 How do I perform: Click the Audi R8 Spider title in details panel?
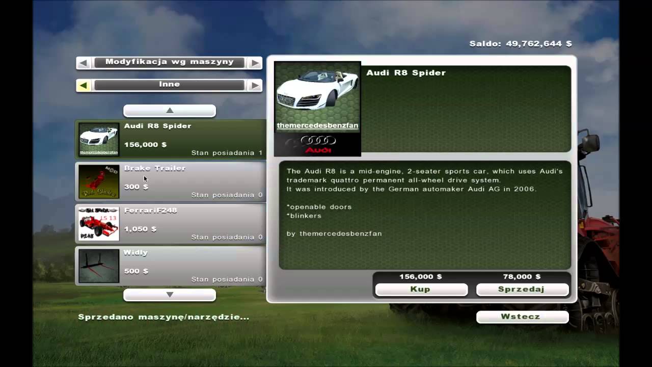406,73
